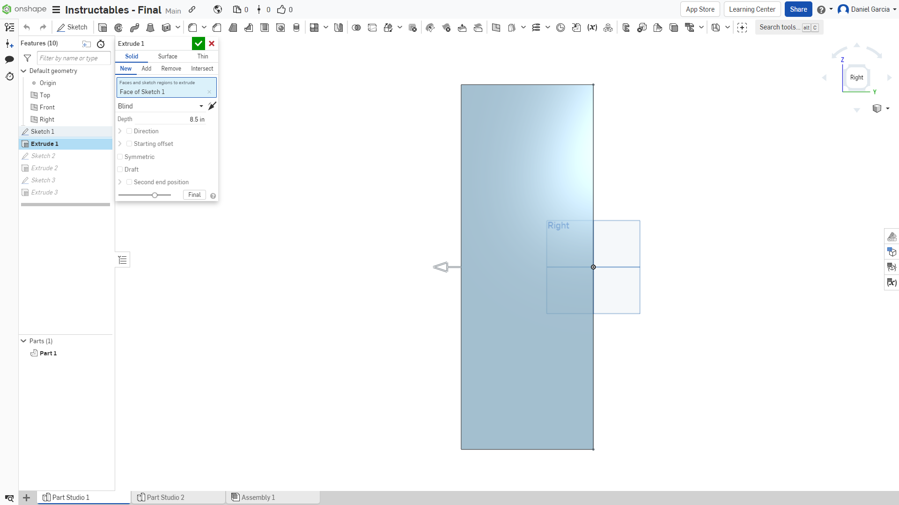Accept the extrude with the green checkmark
Viewport: 899px width, 505px height.
tap(198, 43)
